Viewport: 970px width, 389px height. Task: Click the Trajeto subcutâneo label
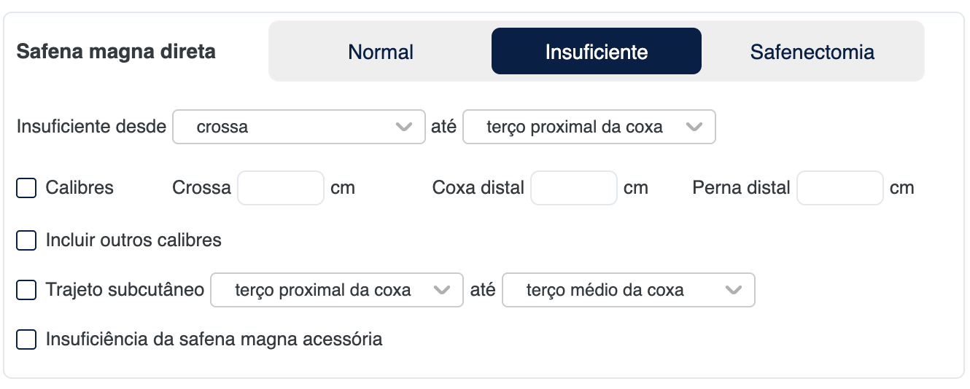click(x=125, y=290)
